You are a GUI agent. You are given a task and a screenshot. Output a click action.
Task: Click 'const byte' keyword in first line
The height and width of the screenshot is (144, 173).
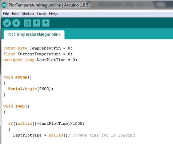click(x=15, y=48)
